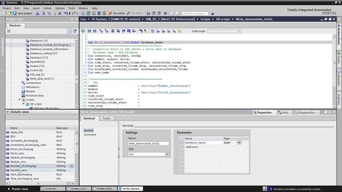Screen dimensions: 342x192
Task: Select Recipes in project tree
Action: point(30,91)
